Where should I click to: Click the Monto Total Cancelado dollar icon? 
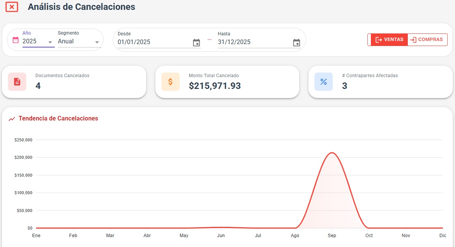point(170,82)
